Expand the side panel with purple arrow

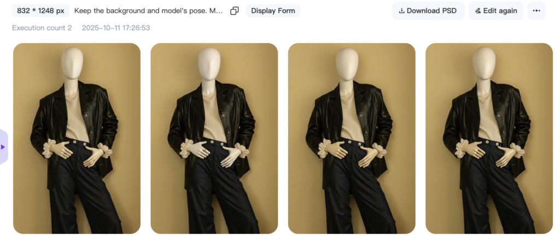(x=3, y=147)
